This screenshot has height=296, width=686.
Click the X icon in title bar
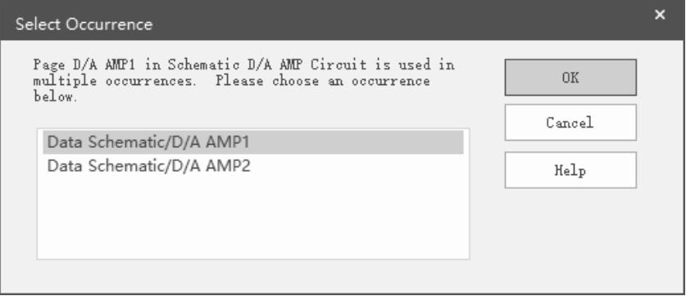tap(660, 15)
